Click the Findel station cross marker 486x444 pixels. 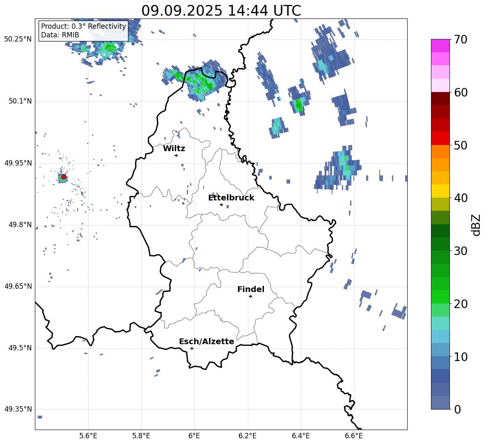click(250, 297)
